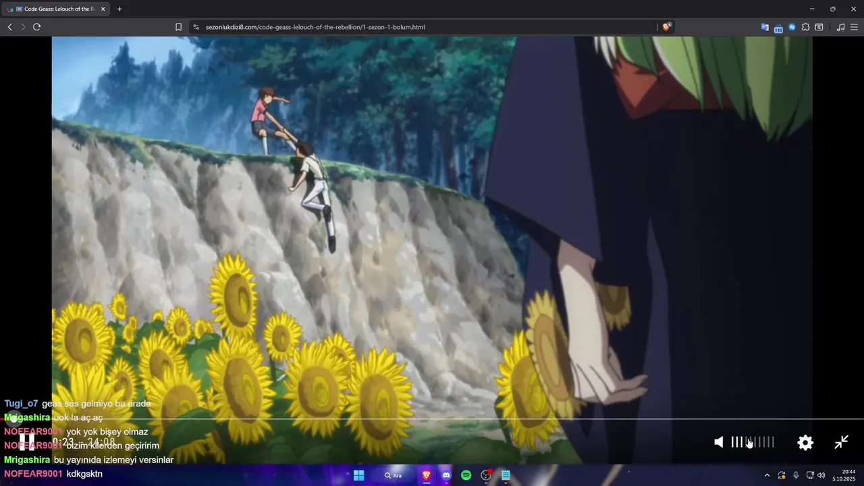This screenshot has height=486, width=864.
Task: Open the Windows Start menu
Action: 359,475
